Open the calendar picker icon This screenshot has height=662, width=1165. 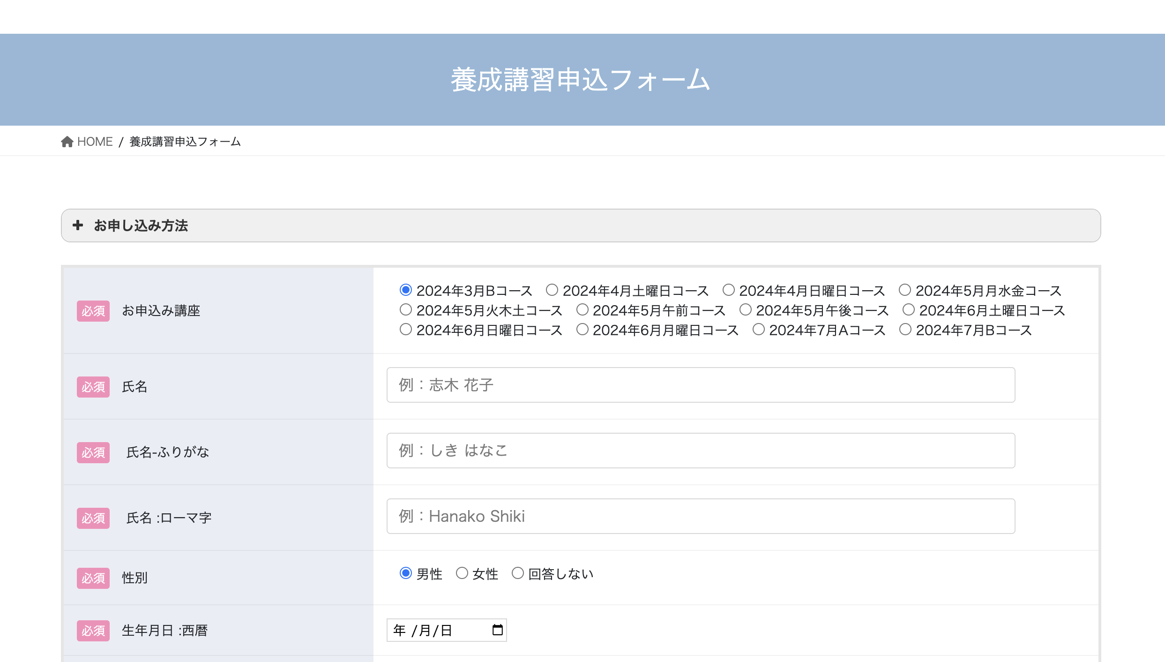point(497,630)
